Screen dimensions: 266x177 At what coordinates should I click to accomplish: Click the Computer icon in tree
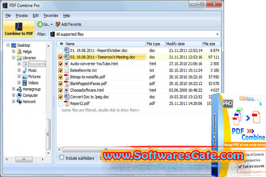click(x=19, y=96)
